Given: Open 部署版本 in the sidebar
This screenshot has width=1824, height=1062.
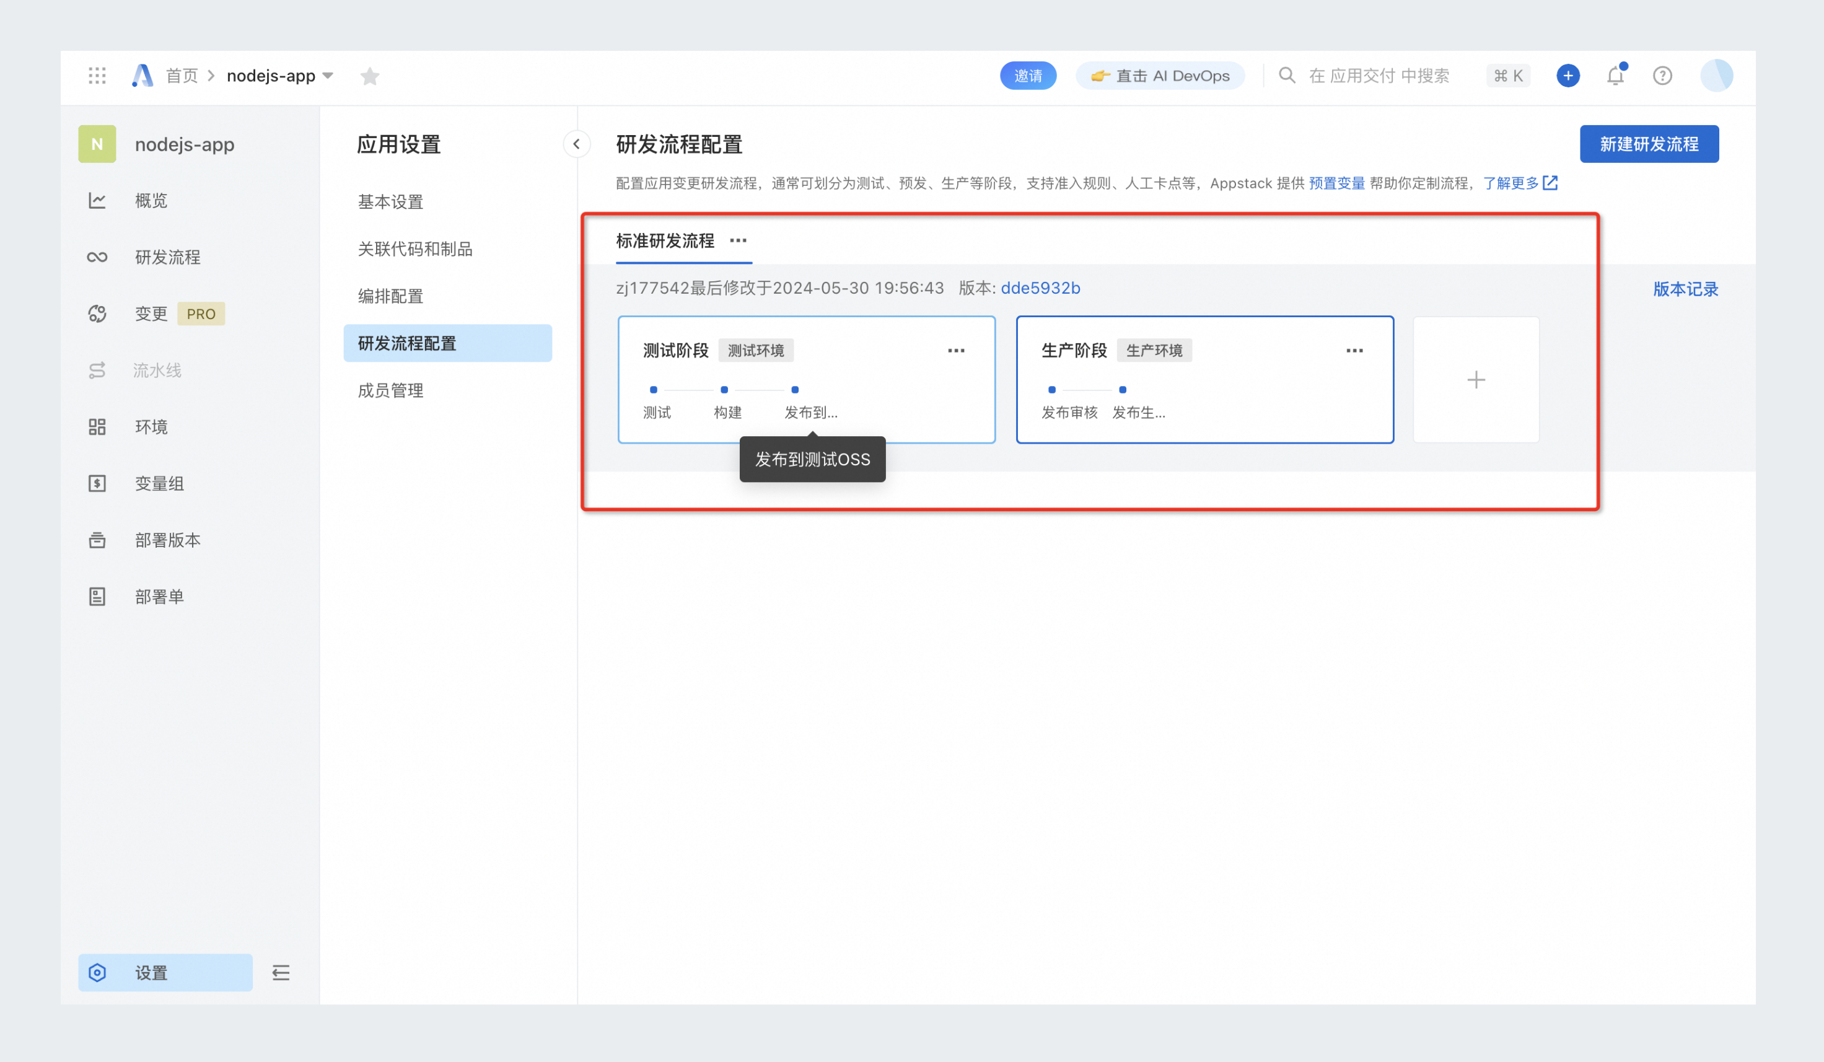Looking at the screenshot, I should (x=167, y=540).
